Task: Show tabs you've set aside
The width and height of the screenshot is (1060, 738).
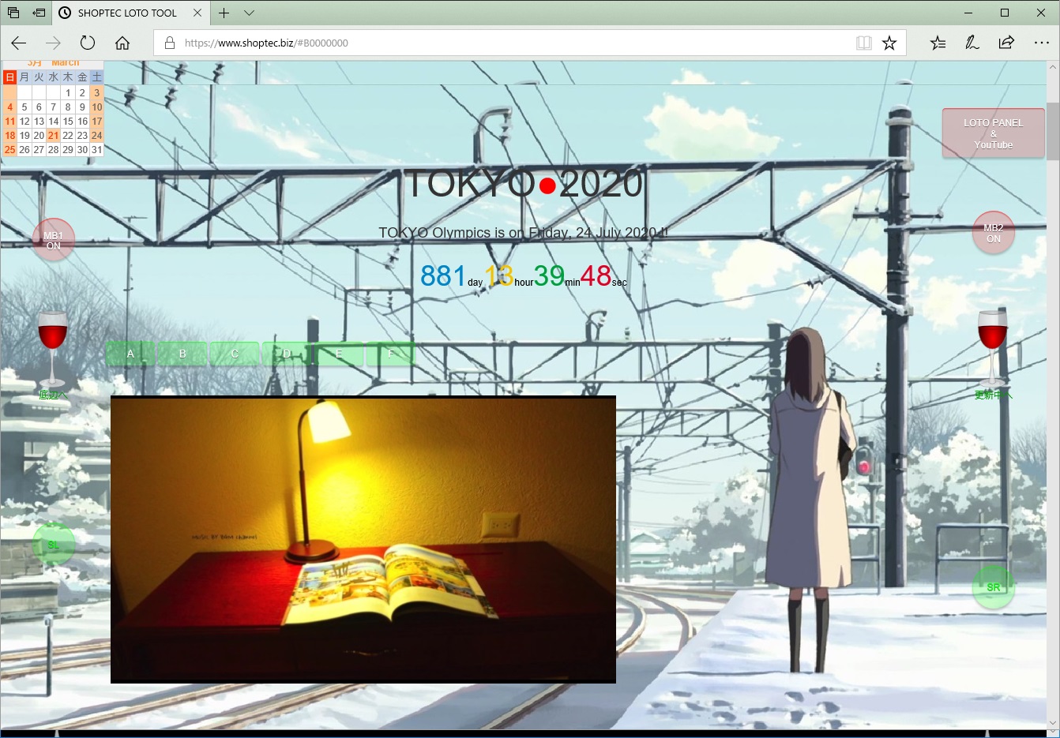Action: [x=13, y=13]
